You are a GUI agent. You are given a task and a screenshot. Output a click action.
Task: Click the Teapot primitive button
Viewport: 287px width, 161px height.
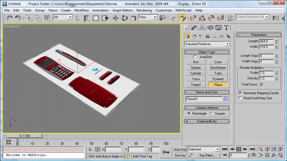(x=196, y=85)
